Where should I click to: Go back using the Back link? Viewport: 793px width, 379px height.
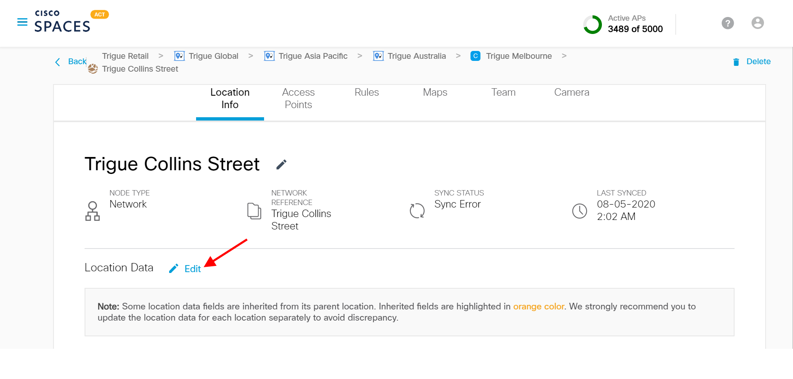click(x=77, y=61)
